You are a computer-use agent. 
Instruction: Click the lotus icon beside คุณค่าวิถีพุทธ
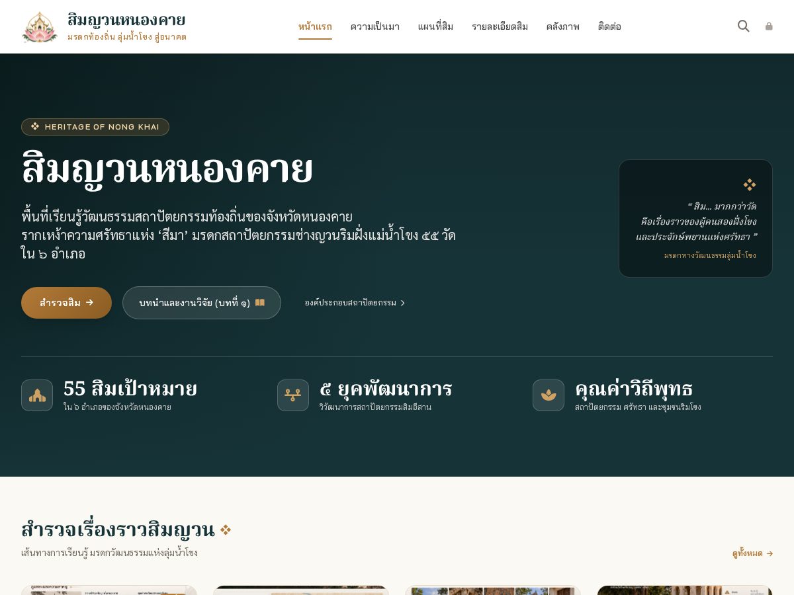(x=549, y=395)
